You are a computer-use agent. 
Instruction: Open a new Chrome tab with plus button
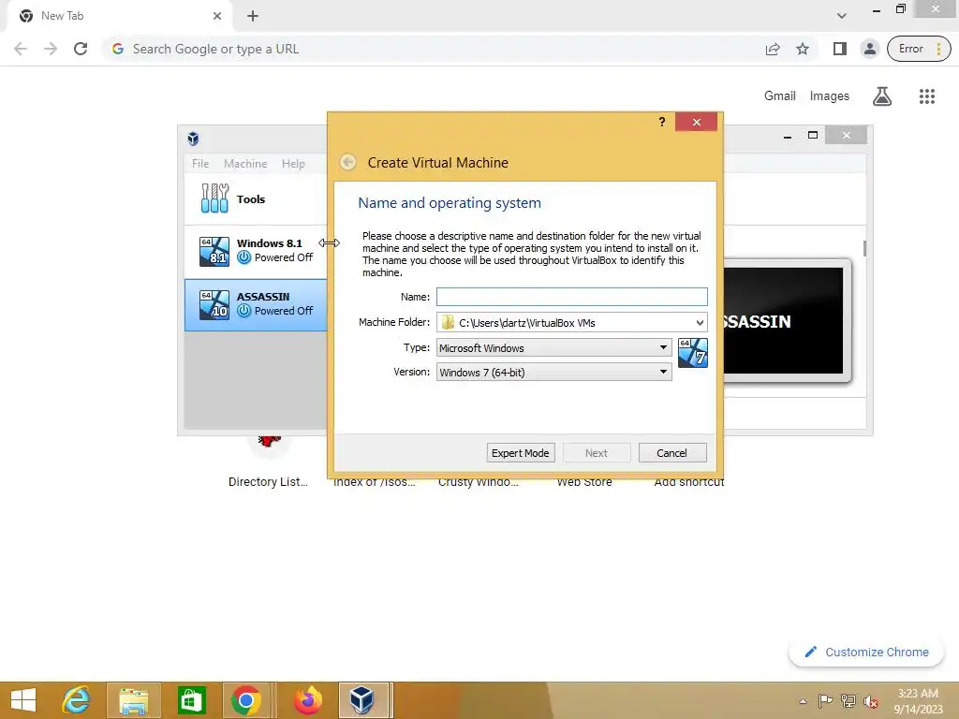(253, 16)
